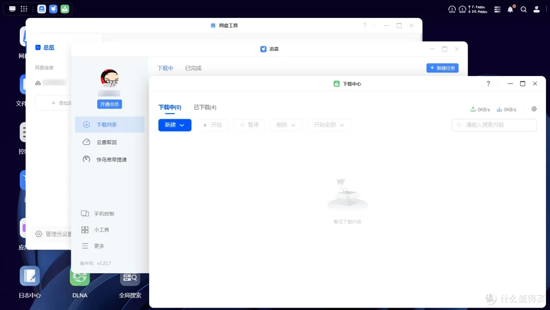Click the network speed indicator in top bar

click(478, 10)
